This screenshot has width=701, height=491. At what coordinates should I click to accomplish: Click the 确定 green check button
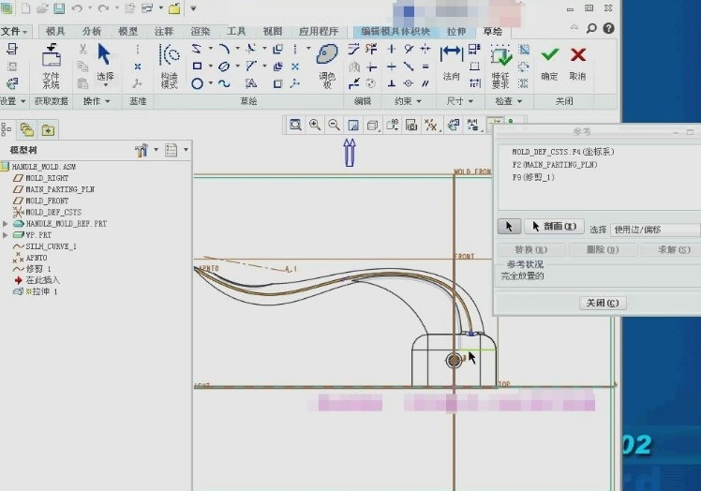tap(549, 64)
